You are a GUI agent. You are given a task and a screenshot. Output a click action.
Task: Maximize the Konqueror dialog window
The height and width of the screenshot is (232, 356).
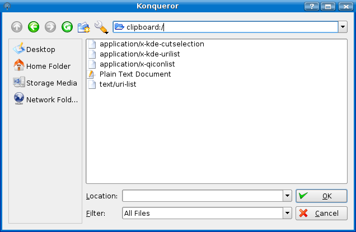328,6
